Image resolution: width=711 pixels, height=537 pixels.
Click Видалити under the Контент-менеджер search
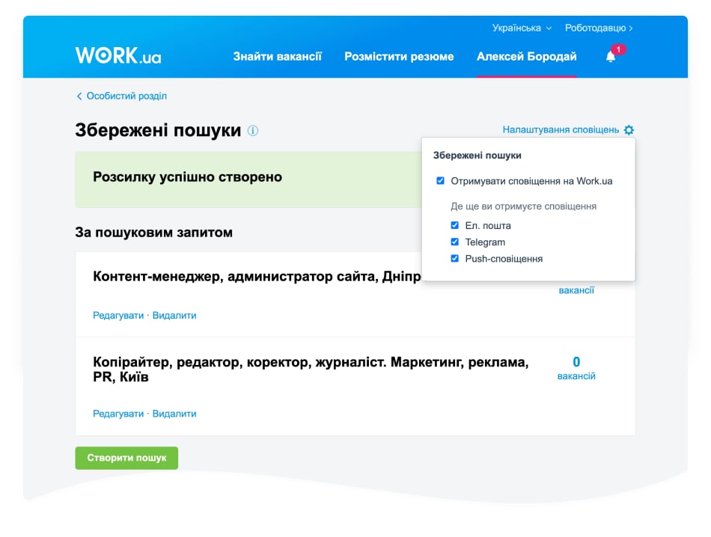174,316
